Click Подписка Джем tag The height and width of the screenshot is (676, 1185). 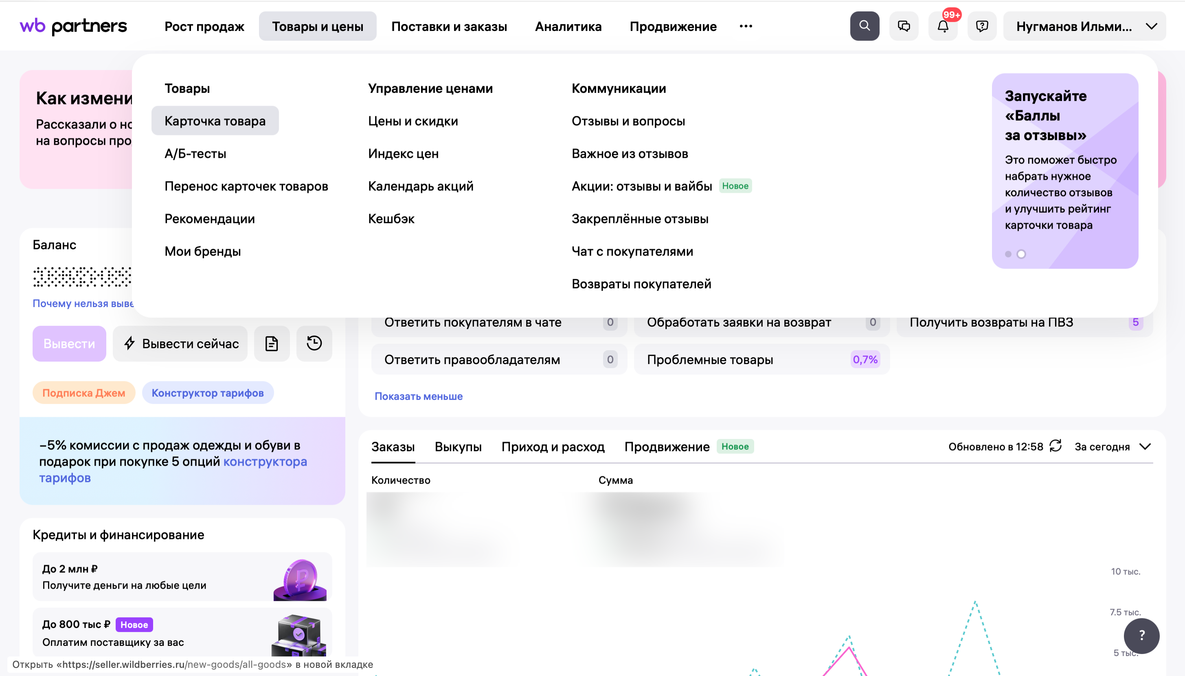click(83, 393)
